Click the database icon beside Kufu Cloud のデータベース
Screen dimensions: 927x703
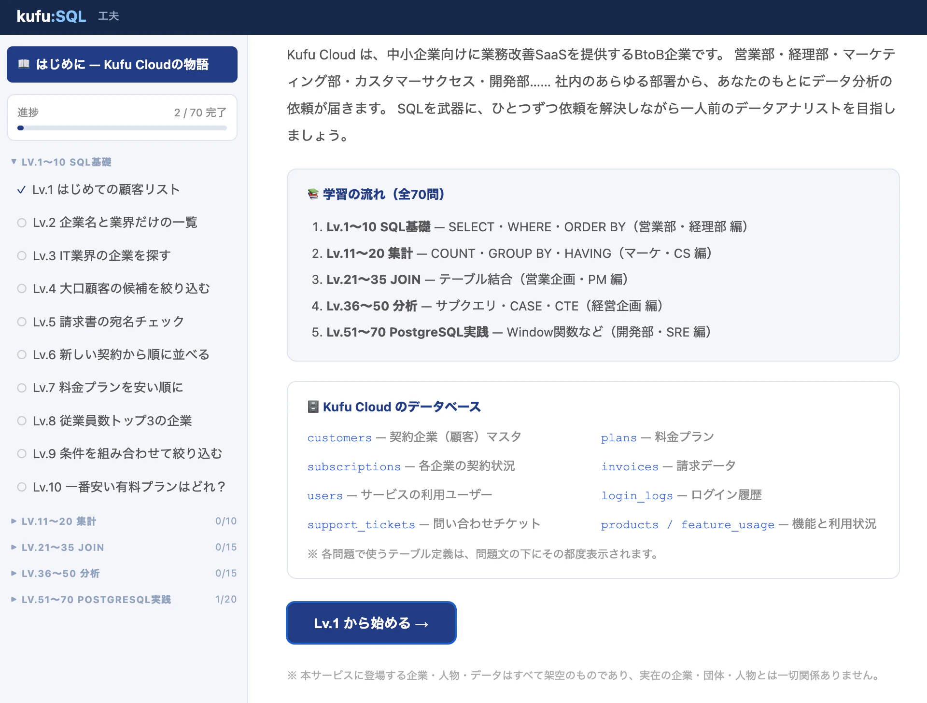coord(313,407)
